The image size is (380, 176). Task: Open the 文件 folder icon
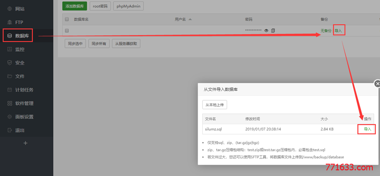coord(9,76)
